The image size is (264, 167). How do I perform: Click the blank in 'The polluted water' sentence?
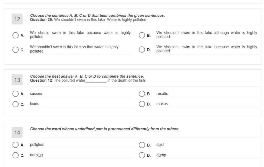tap(96, 81)
